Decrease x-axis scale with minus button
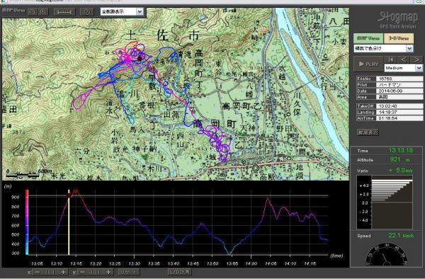 click(37, 272)
